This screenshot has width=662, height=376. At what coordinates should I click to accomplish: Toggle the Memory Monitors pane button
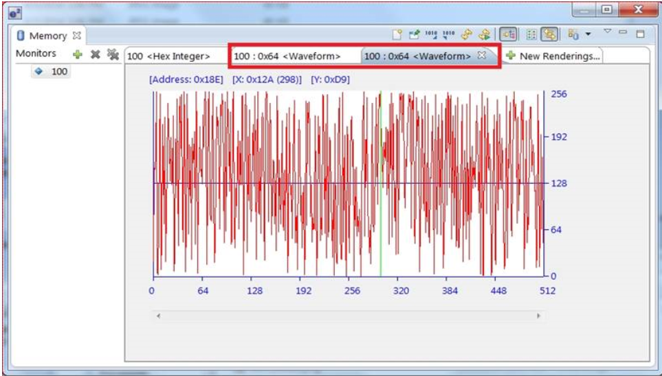[508, 34]
